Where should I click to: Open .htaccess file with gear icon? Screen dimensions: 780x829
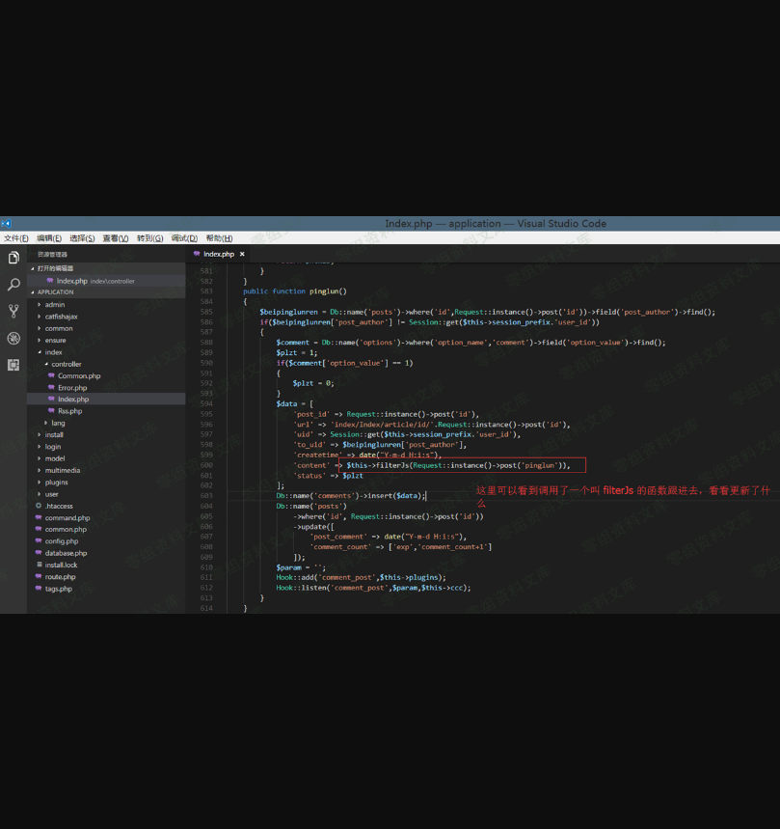point(58,506)
